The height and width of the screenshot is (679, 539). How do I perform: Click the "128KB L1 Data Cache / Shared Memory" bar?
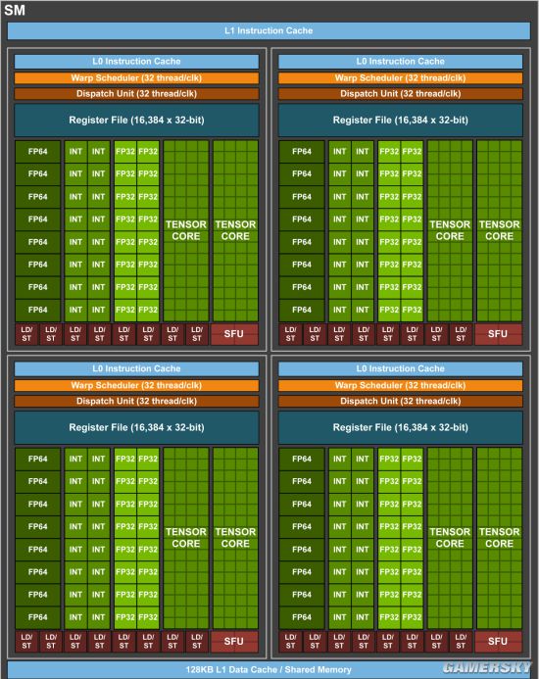269,669
